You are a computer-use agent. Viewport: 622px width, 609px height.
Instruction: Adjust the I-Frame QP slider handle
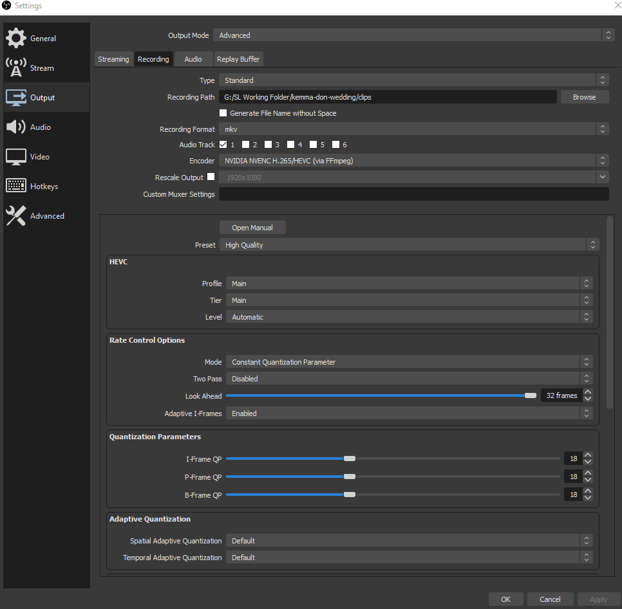pos(350,459)
